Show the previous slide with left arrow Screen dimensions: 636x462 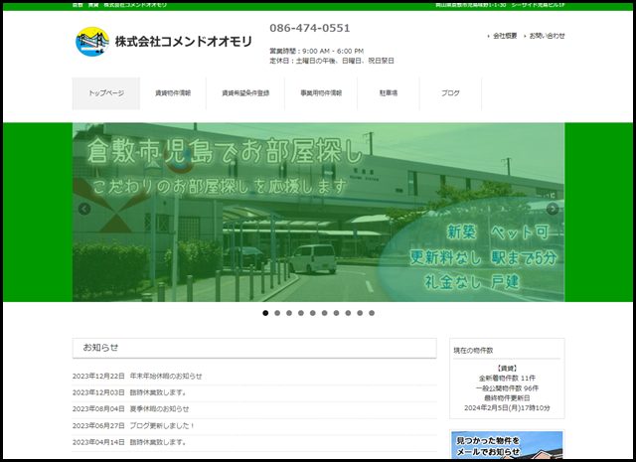[84, 209]
